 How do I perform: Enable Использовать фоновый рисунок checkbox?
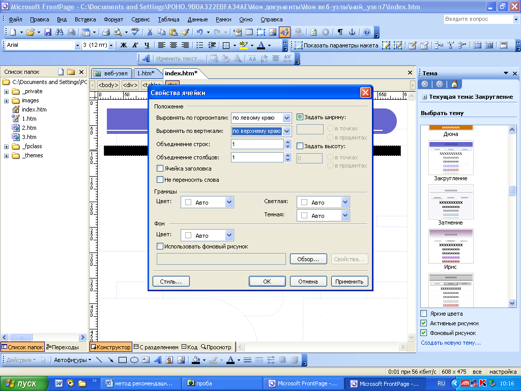160,246
